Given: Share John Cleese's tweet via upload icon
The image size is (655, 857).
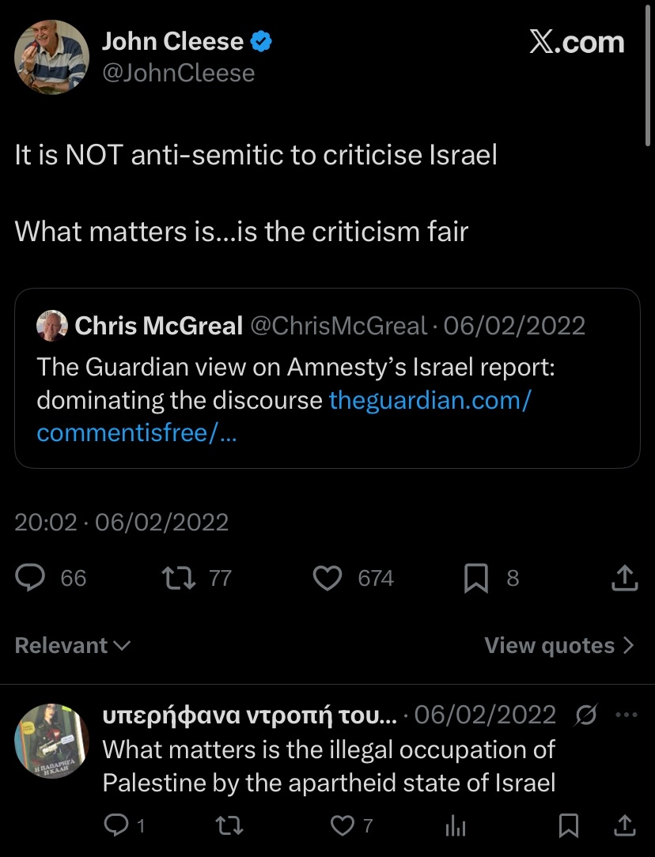Looking at the screenshot, I should 624,578.
